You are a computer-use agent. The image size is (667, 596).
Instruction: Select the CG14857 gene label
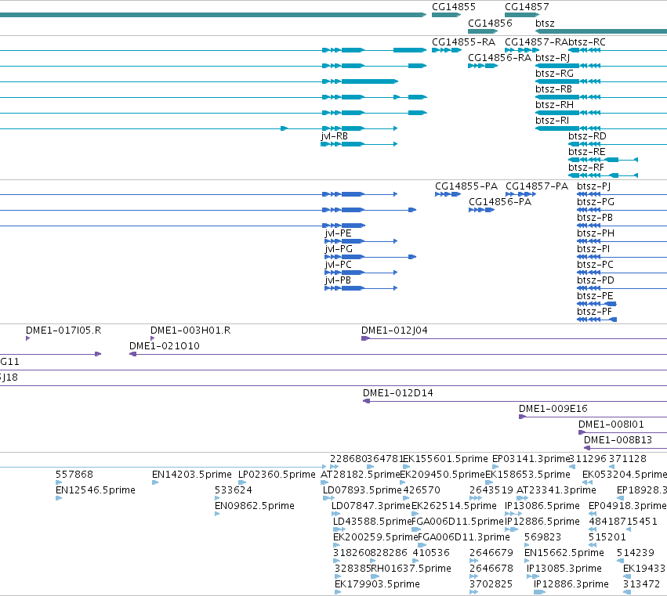(x=527, y=7)
